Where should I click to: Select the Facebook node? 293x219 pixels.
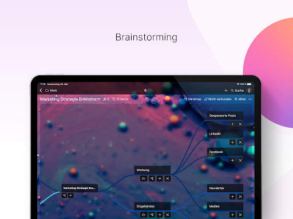click(225, 152)
